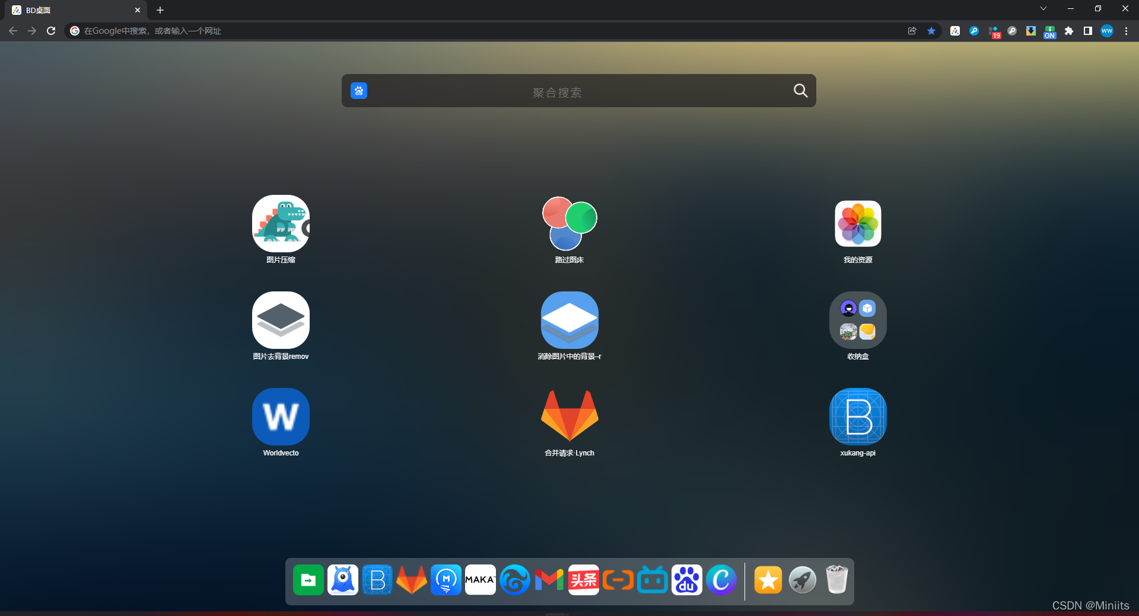Open the tab search chevron
This screenshot has width=1139, height=616.
1043,8
